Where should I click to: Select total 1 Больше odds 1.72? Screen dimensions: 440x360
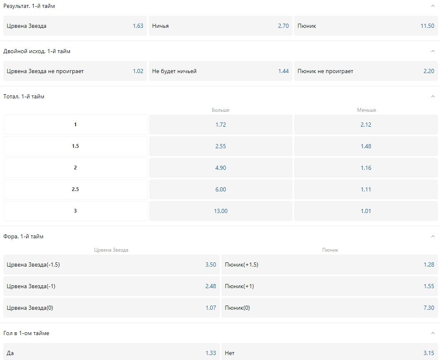click(x=220, y=125)
